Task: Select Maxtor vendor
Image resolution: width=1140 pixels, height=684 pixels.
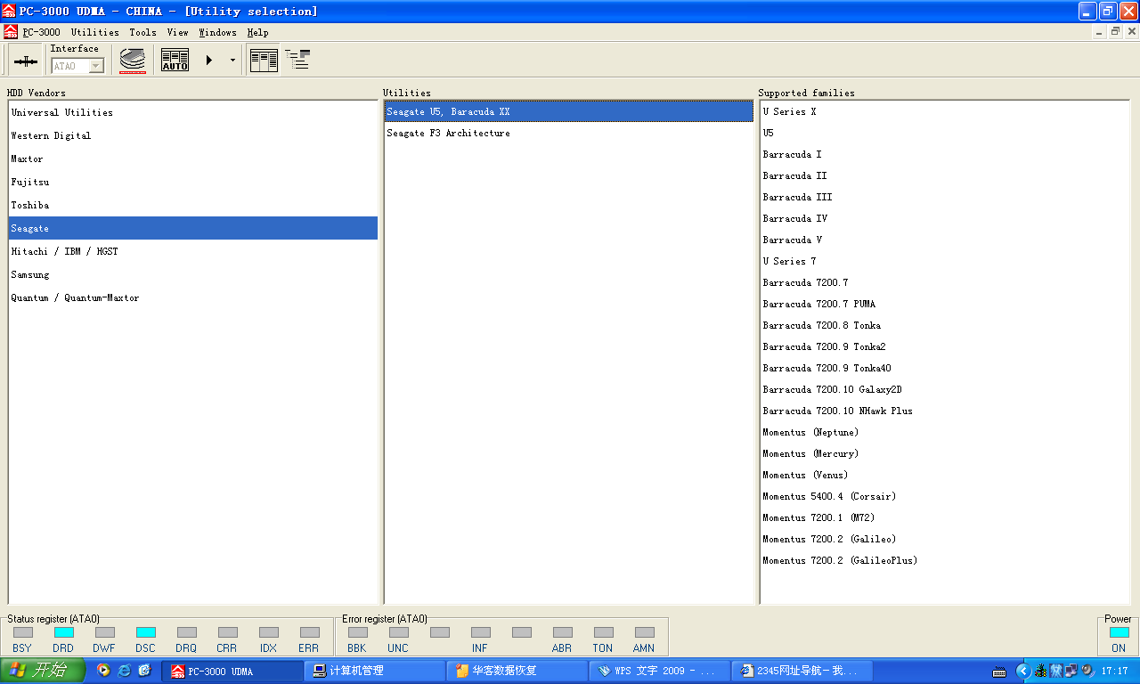Action: pyautogui.click(x=193, y=159)
